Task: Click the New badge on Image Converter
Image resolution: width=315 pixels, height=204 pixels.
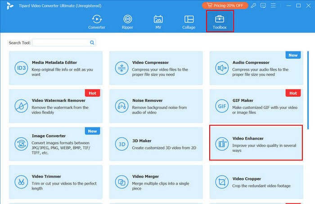Action: (92, 131)
